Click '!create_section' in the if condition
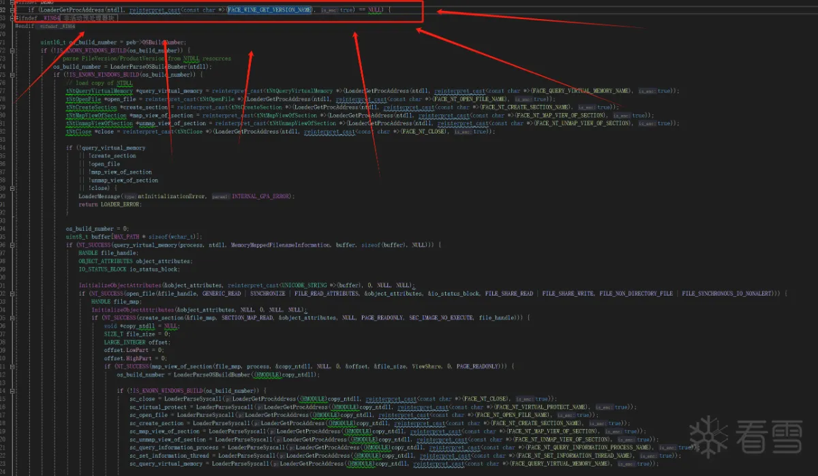Viewport: 818px width, 476px height. point(112,156)
